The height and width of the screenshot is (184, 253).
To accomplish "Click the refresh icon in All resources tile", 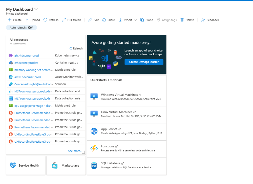I will 71,48.
